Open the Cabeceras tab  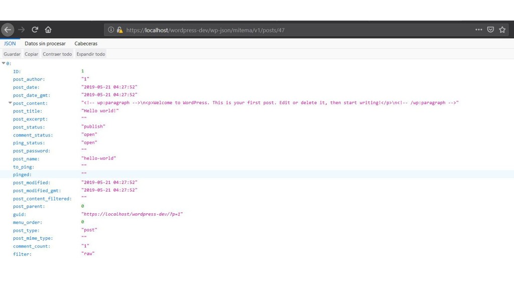point(86,43)
